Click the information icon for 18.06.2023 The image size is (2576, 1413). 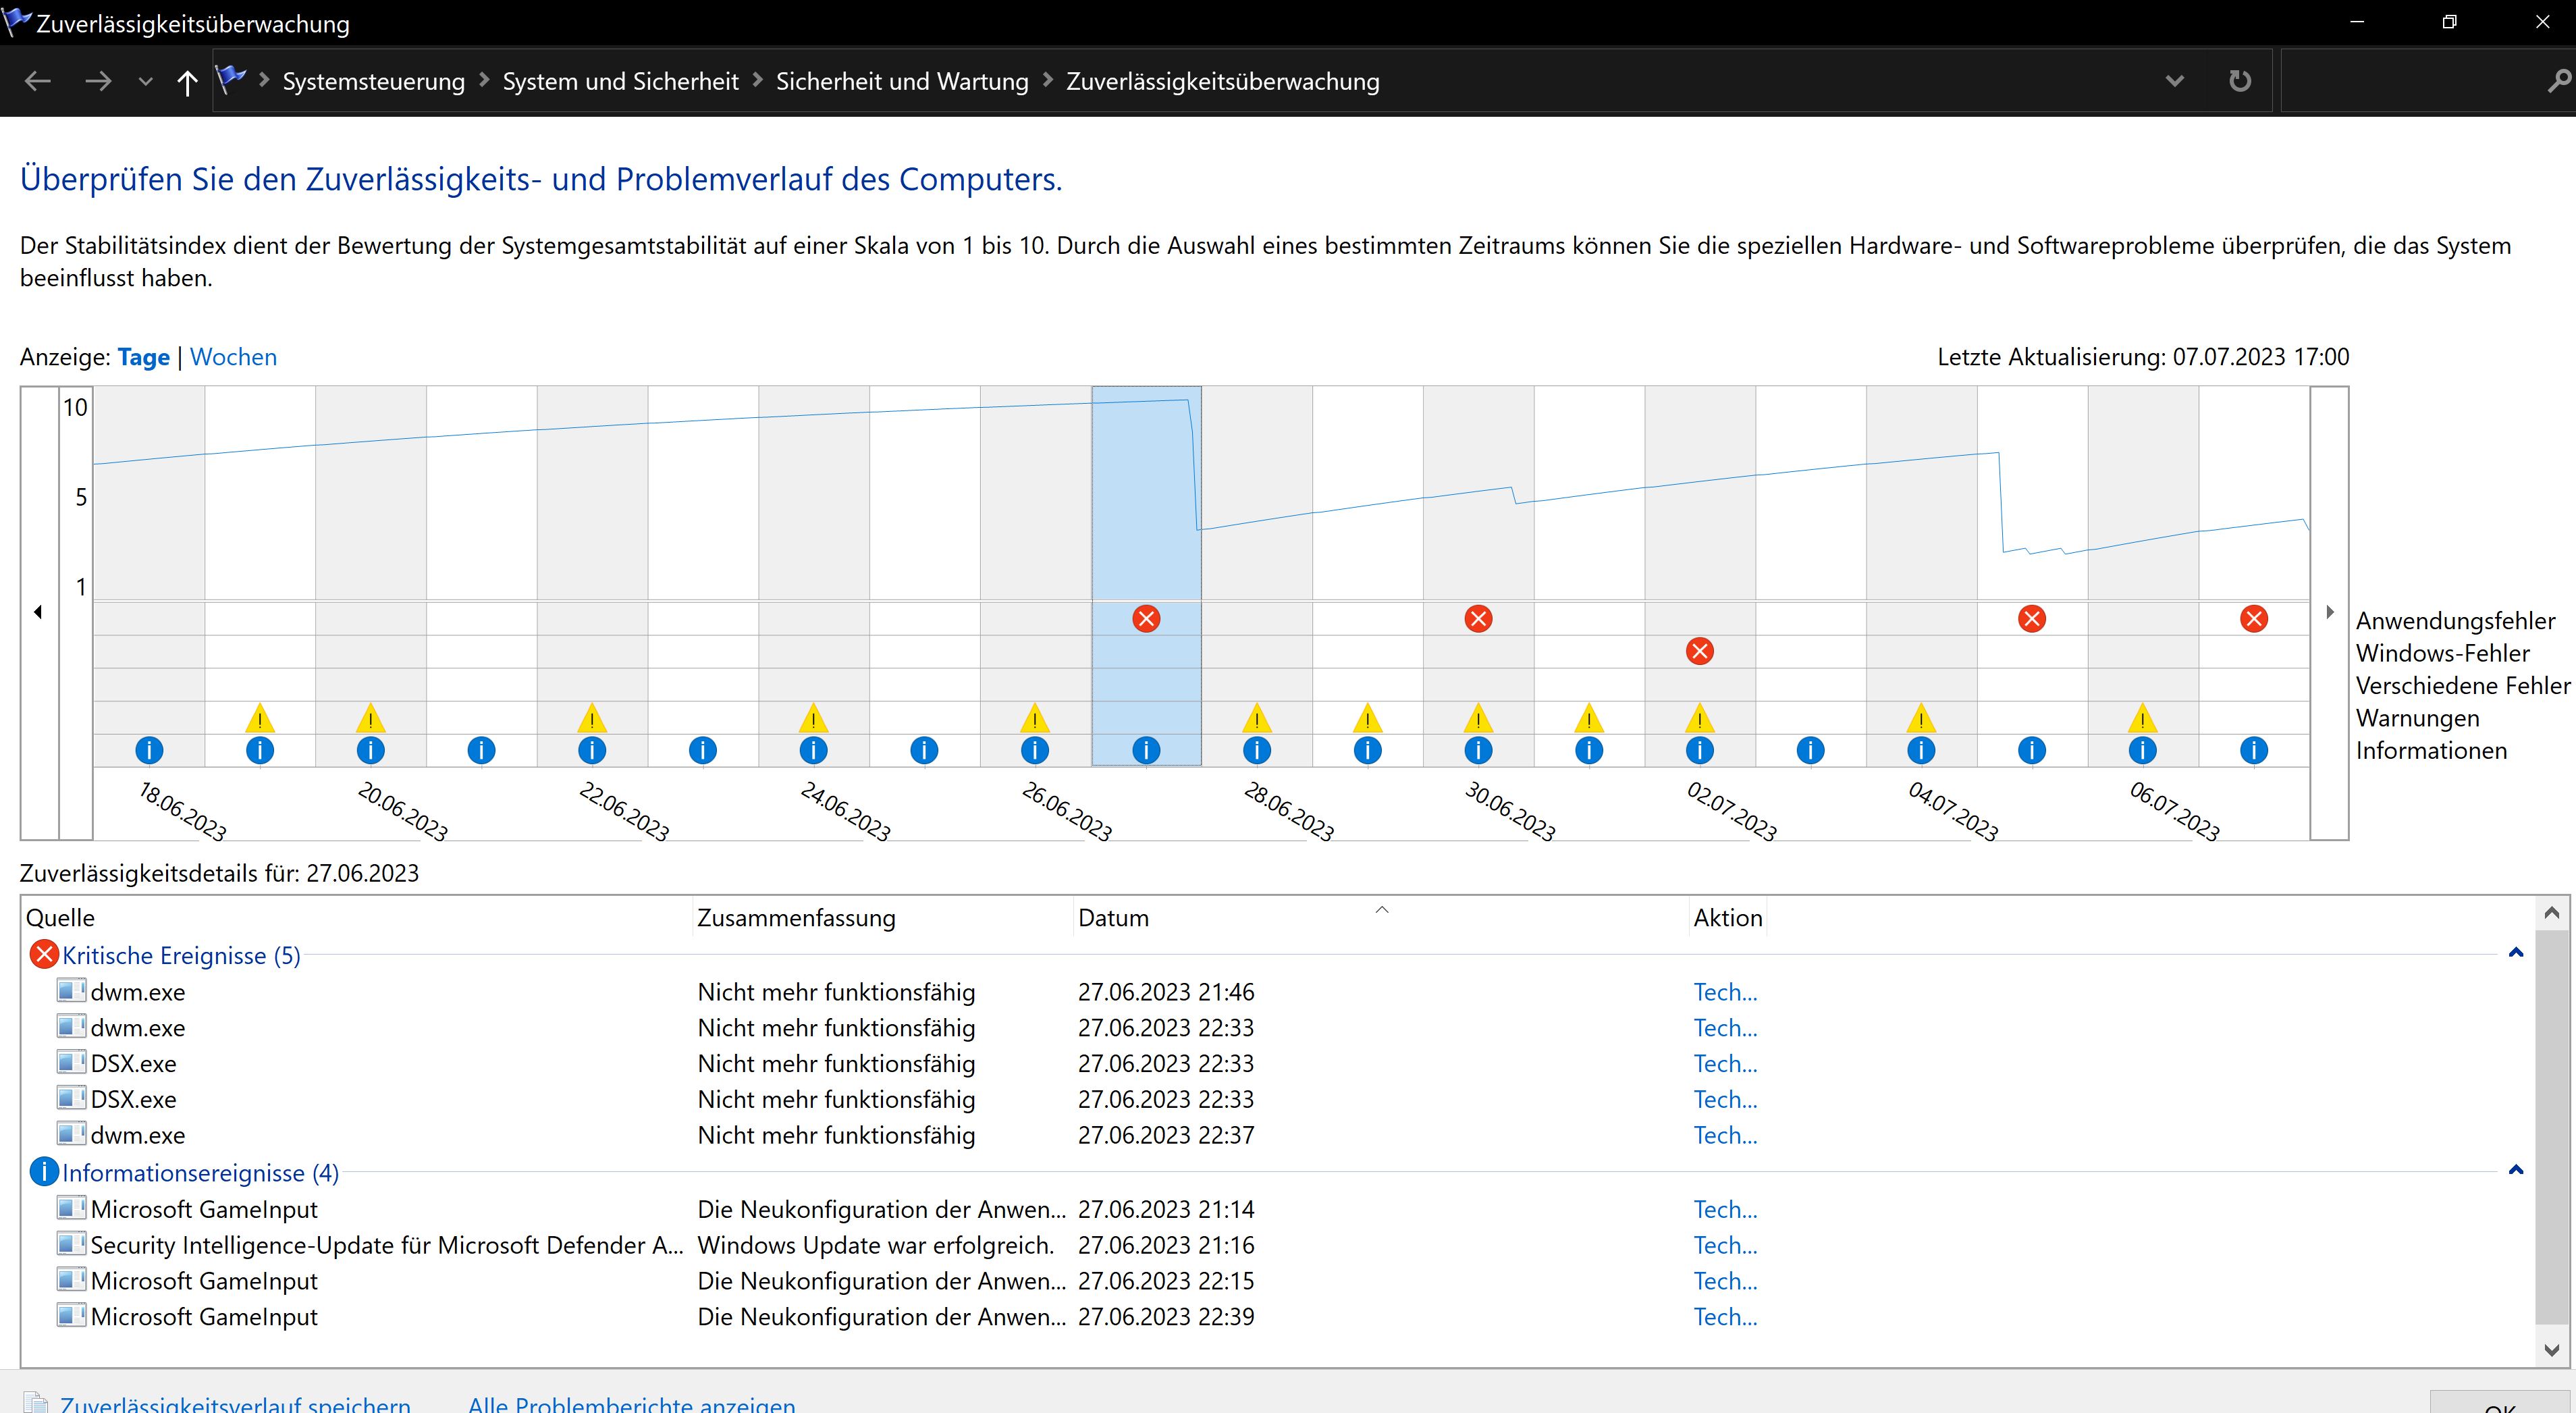point(149,750)
